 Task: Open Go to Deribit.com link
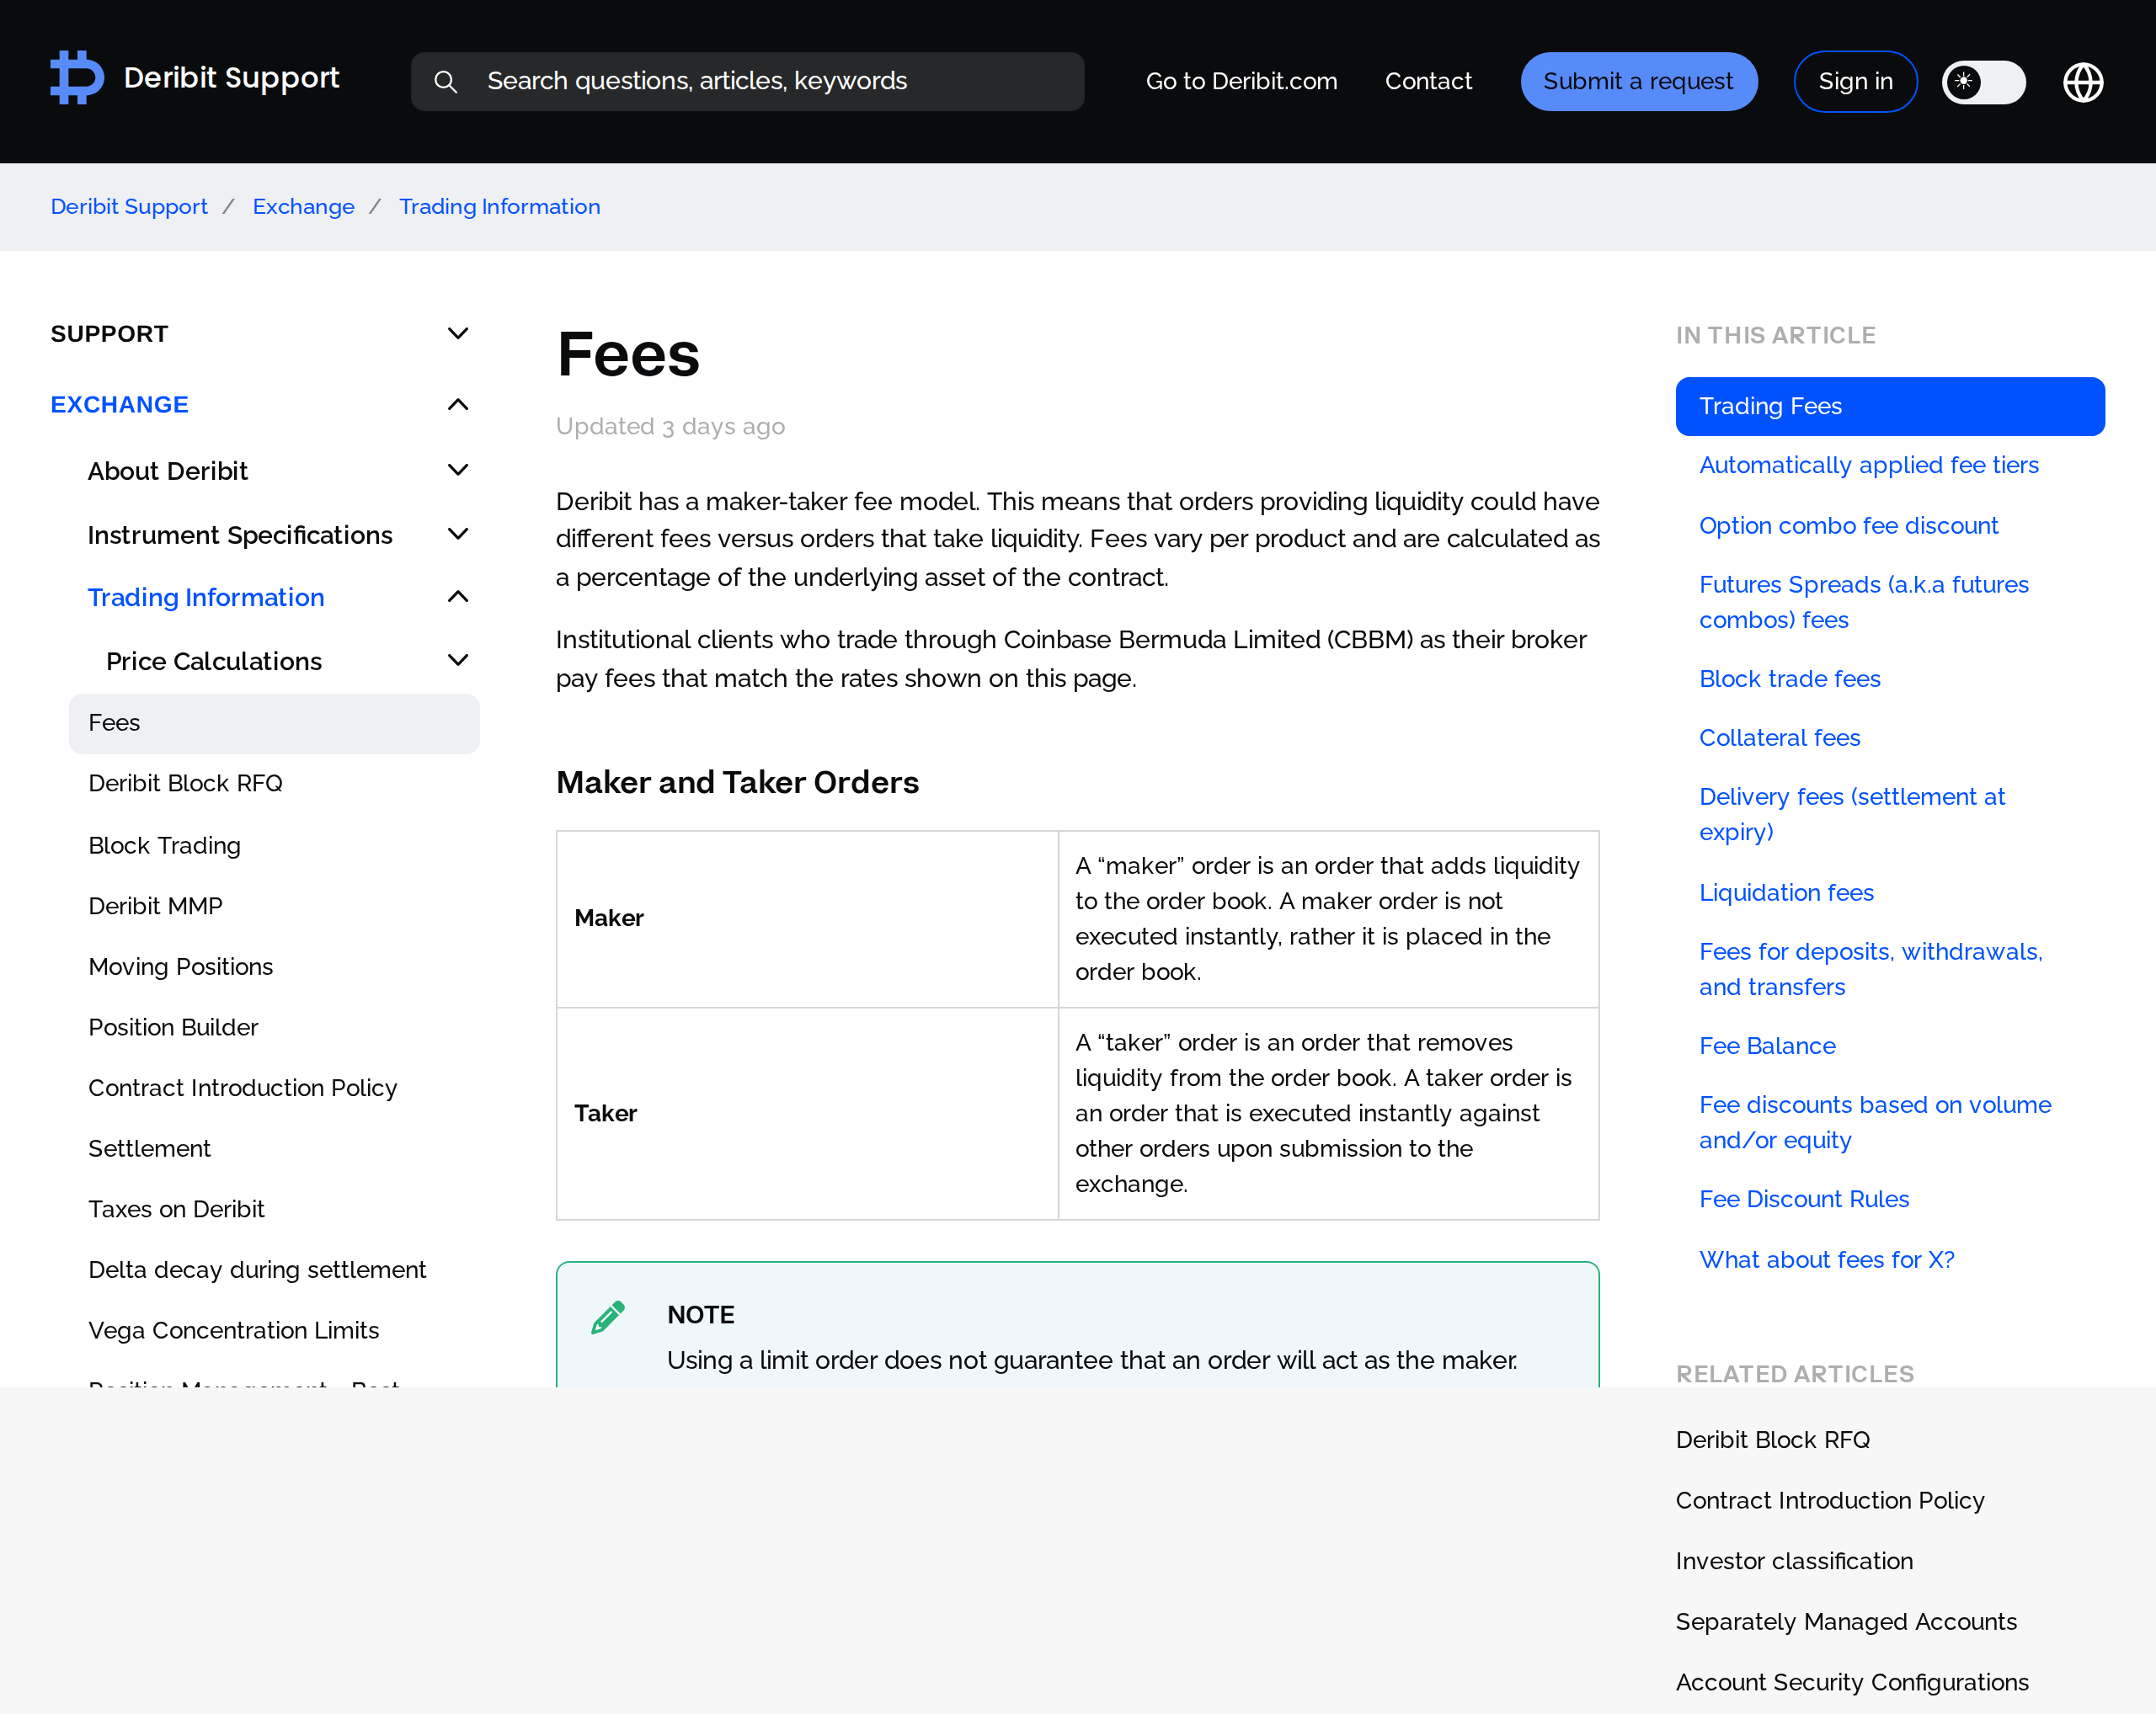pos(1241,82)
